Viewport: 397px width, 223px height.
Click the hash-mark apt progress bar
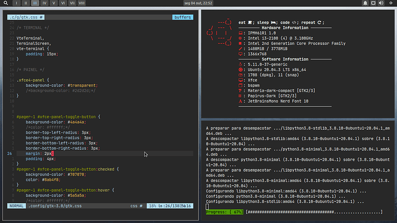coord(314,212)
